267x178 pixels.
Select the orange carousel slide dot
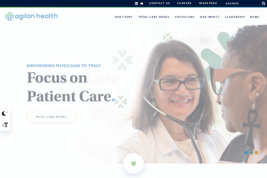(256, 153)
